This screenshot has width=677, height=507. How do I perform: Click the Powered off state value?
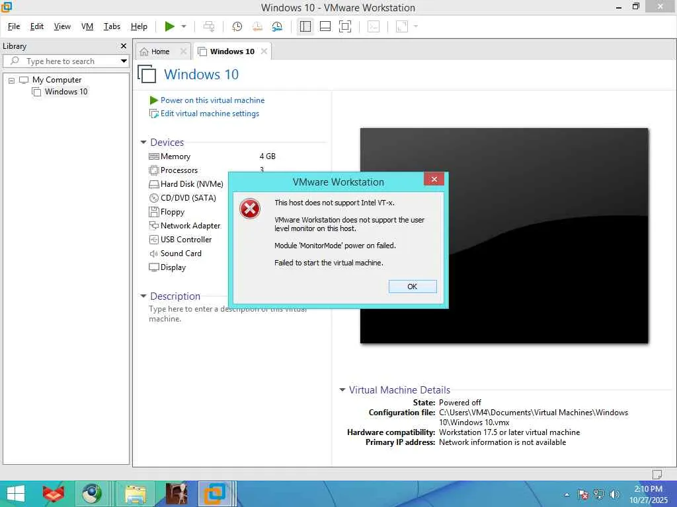[x=460, y=402]
